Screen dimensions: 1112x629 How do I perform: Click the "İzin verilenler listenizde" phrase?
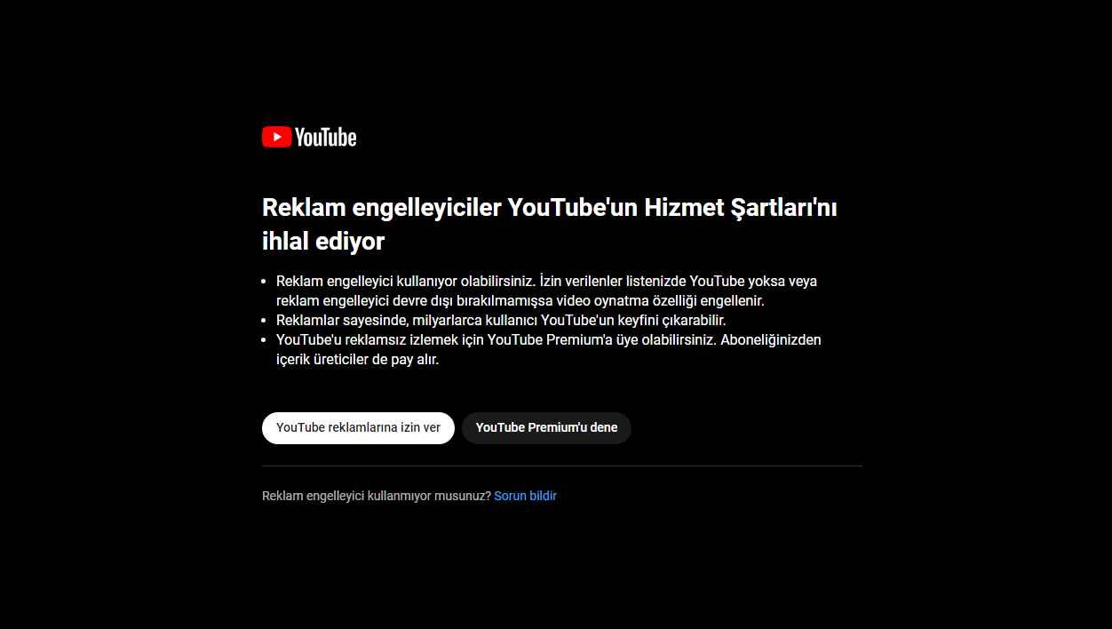(x=612, y=281)
